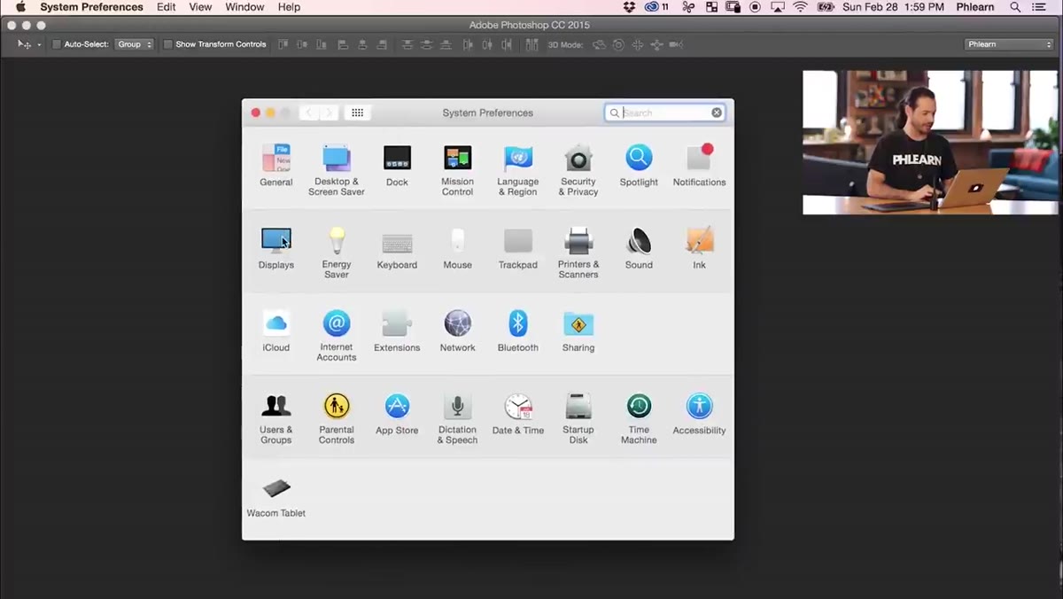Go forward with the right chevron button
This screenshot has height=599, width=1063.
click(329, 113)
